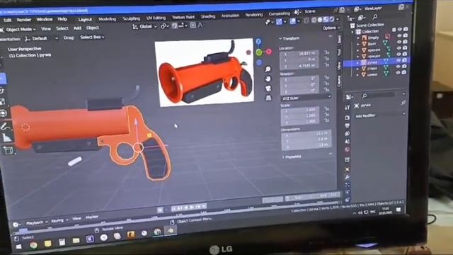Expand the Empty object in outliner
Screen dimensions: 453x255
[358, 38]
